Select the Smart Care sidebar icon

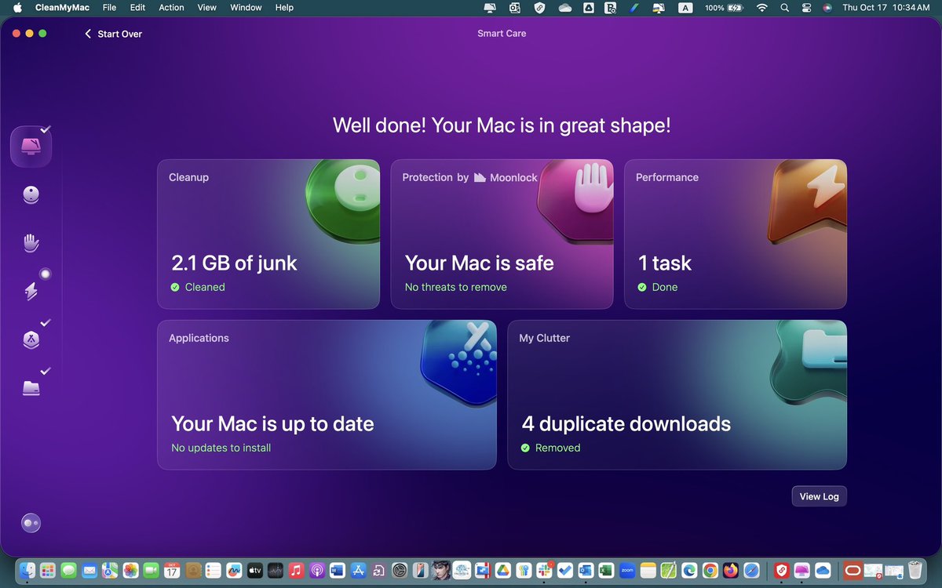tap(31, 147)
